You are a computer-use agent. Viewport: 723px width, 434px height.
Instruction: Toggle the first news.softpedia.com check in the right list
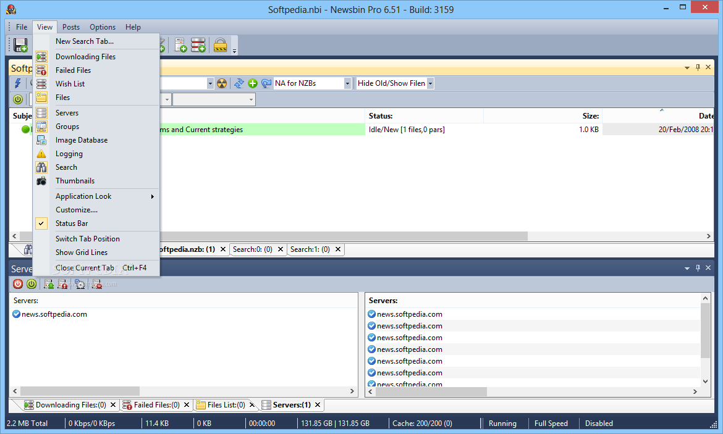[371, 314]
